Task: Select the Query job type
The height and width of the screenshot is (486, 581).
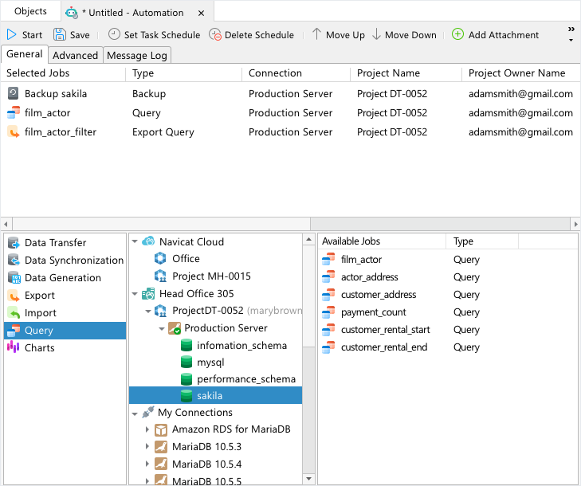Action: pos(65,330)
